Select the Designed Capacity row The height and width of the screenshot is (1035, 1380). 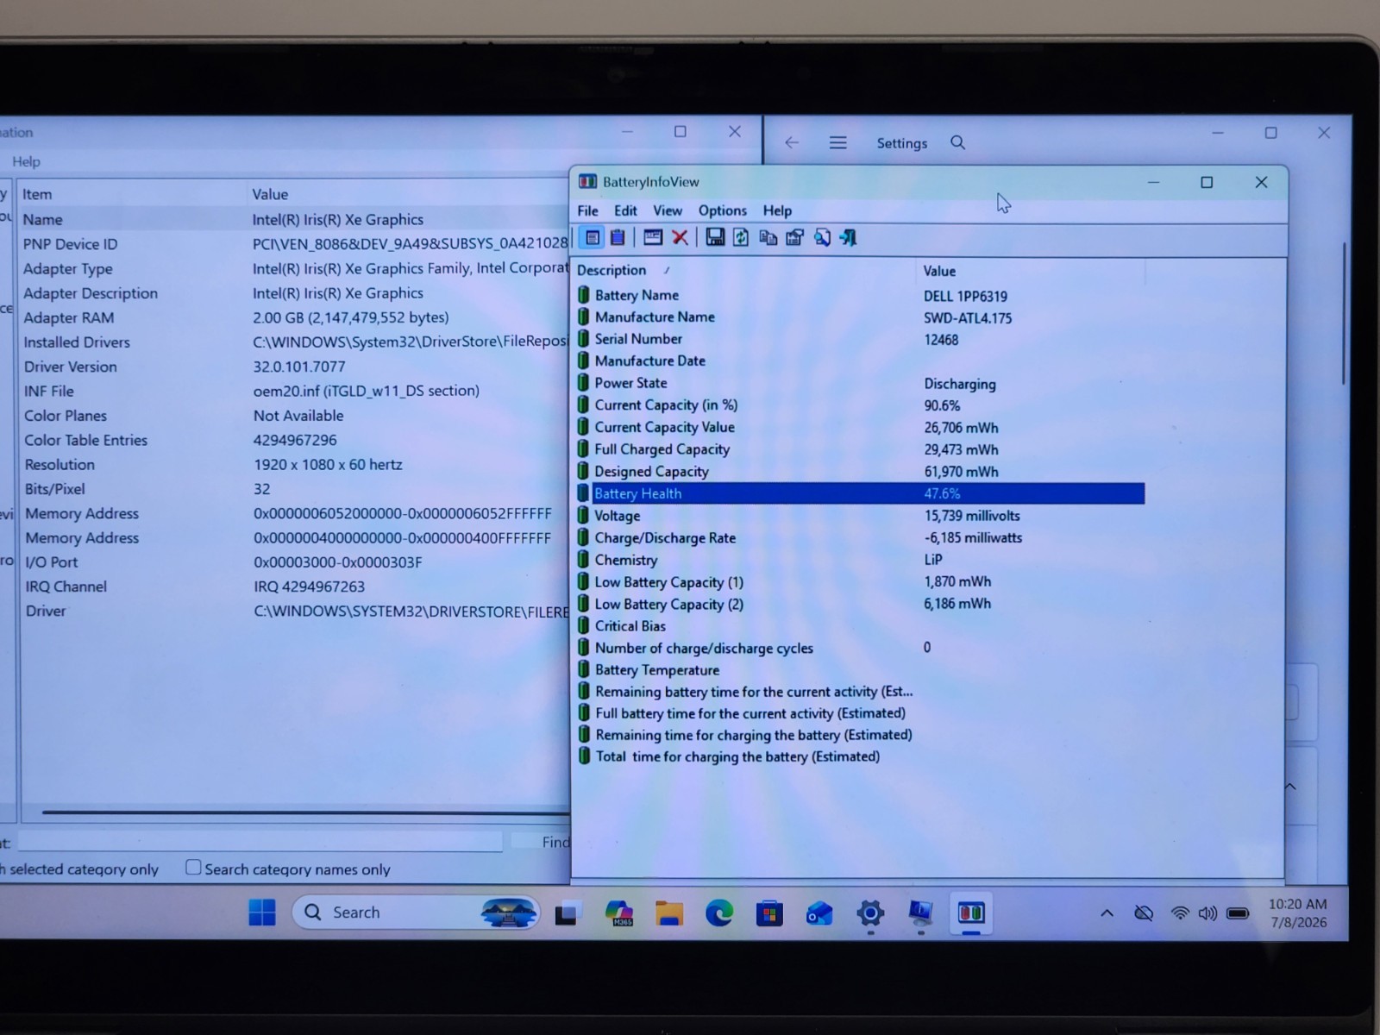860,472
